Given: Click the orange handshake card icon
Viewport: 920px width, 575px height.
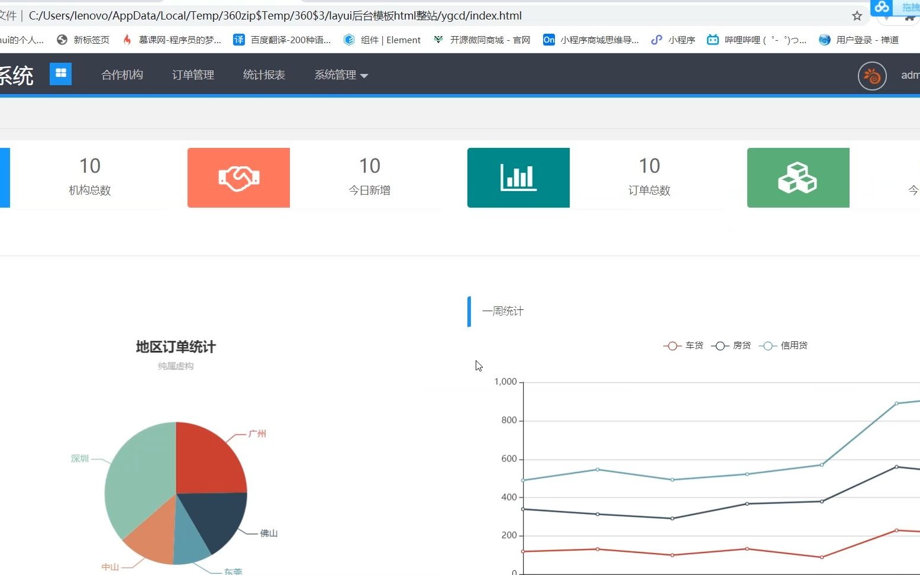Looking at the screenshot, I should [238, 177].
